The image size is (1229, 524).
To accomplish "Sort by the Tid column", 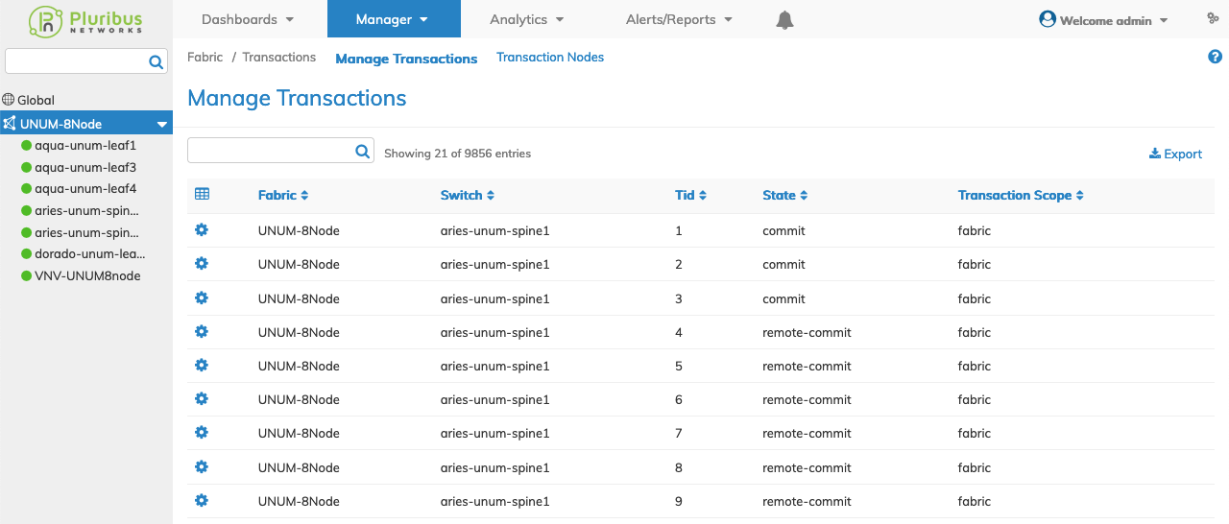I will click(x=691, y=195).
